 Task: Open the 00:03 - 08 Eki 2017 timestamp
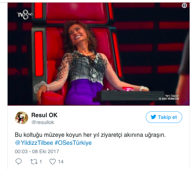coord(37,151)
